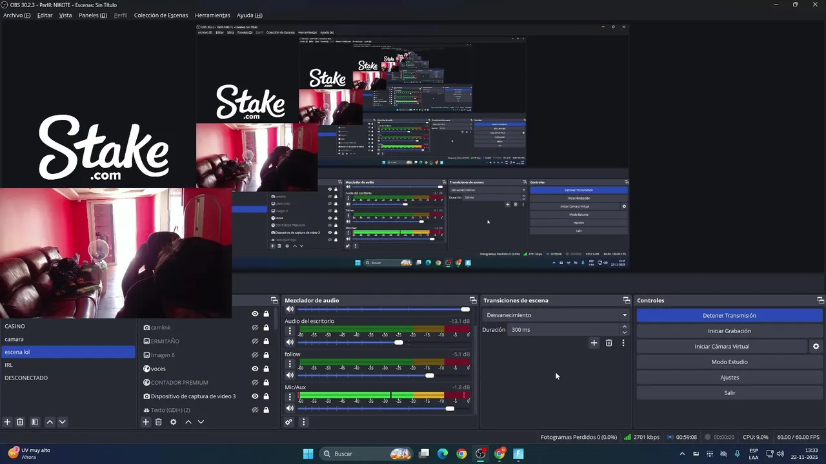
Task: Open Ajustes settings
Action: 729,377
